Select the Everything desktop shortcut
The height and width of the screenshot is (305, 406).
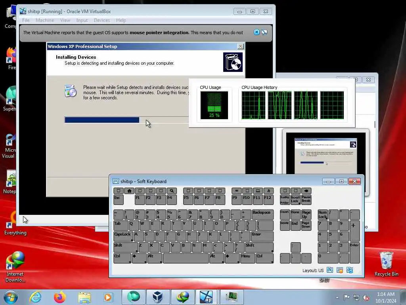pyautogui.click(x=15, y=224)
